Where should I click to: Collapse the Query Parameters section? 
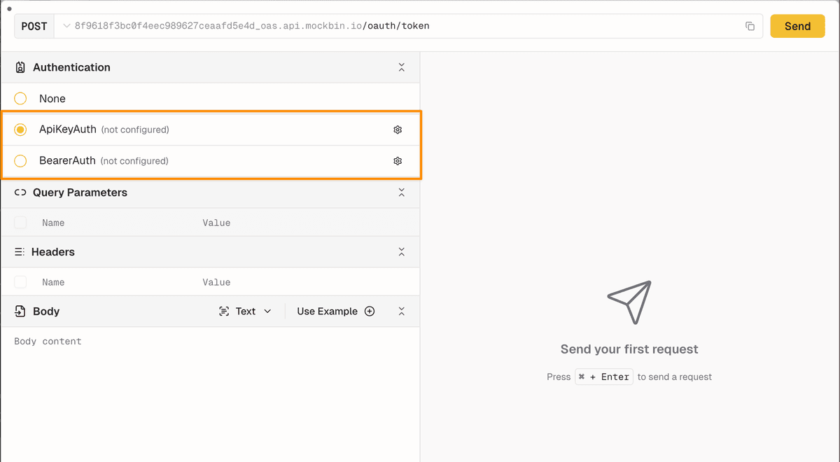coord(402,192)
